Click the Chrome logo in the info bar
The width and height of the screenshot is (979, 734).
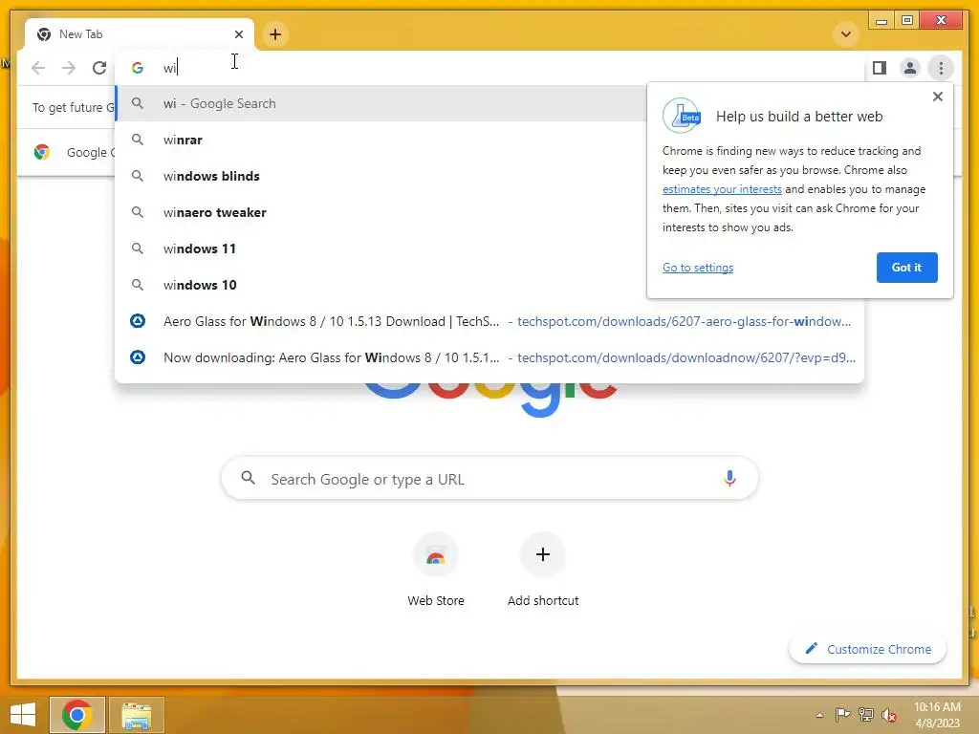pos(42,152)
